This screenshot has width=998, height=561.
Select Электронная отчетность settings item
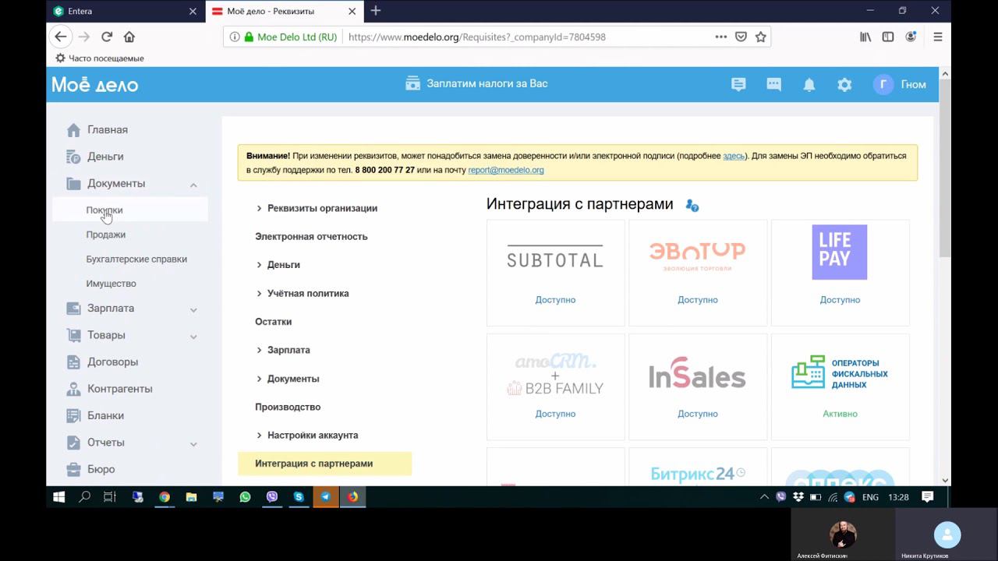[311, 237]
